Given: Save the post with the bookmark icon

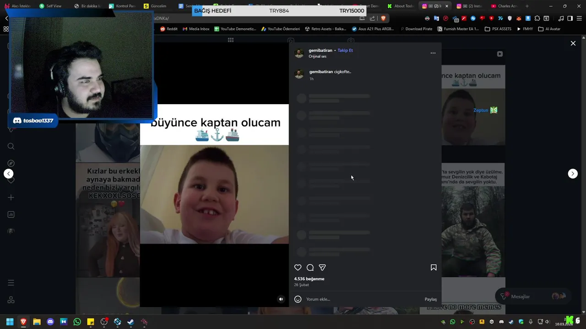Looking at the screenshot, I should point(434,268).
